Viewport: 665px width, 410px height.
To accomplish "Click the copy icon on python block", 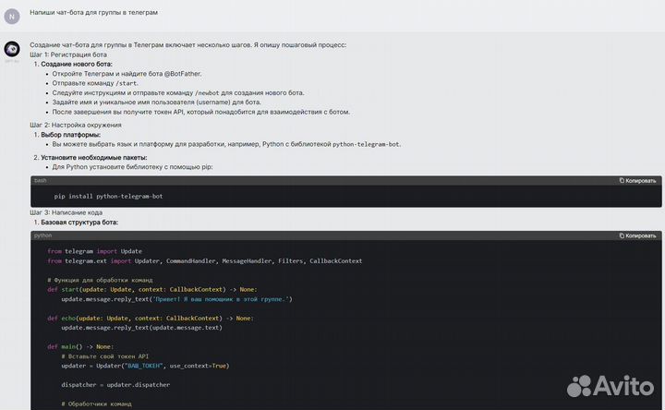I will [x=622, y=235].
